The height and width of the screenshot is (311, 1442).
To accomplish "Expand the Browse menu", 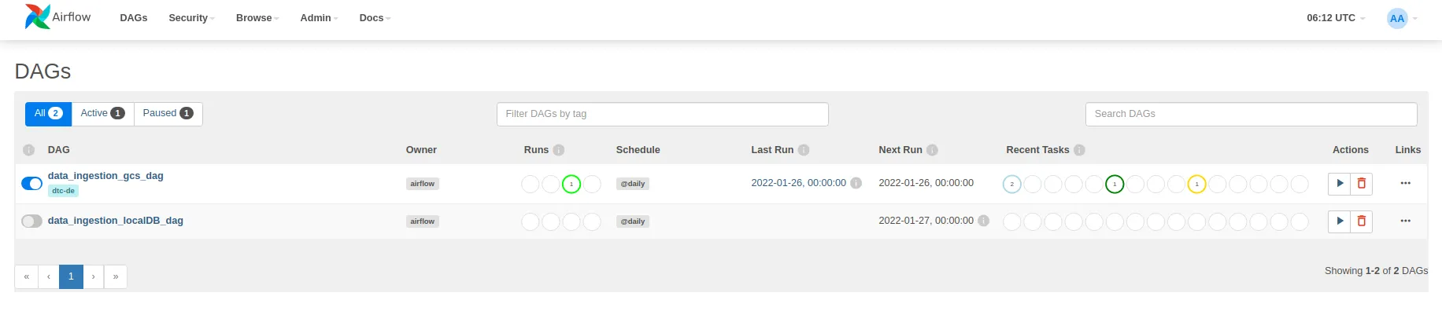I will (257, 17).
